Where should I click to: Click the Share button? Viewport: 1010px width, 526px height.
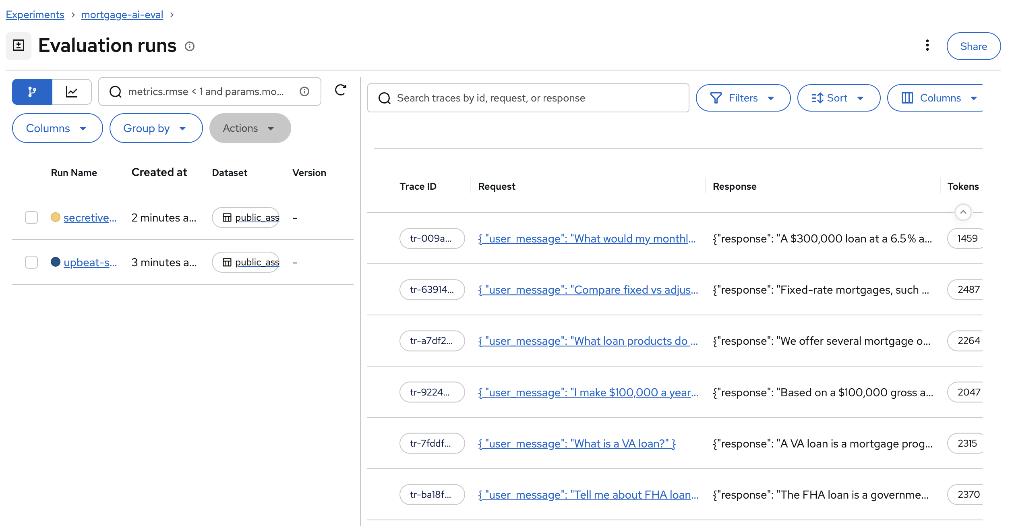[x=973, y=46]
